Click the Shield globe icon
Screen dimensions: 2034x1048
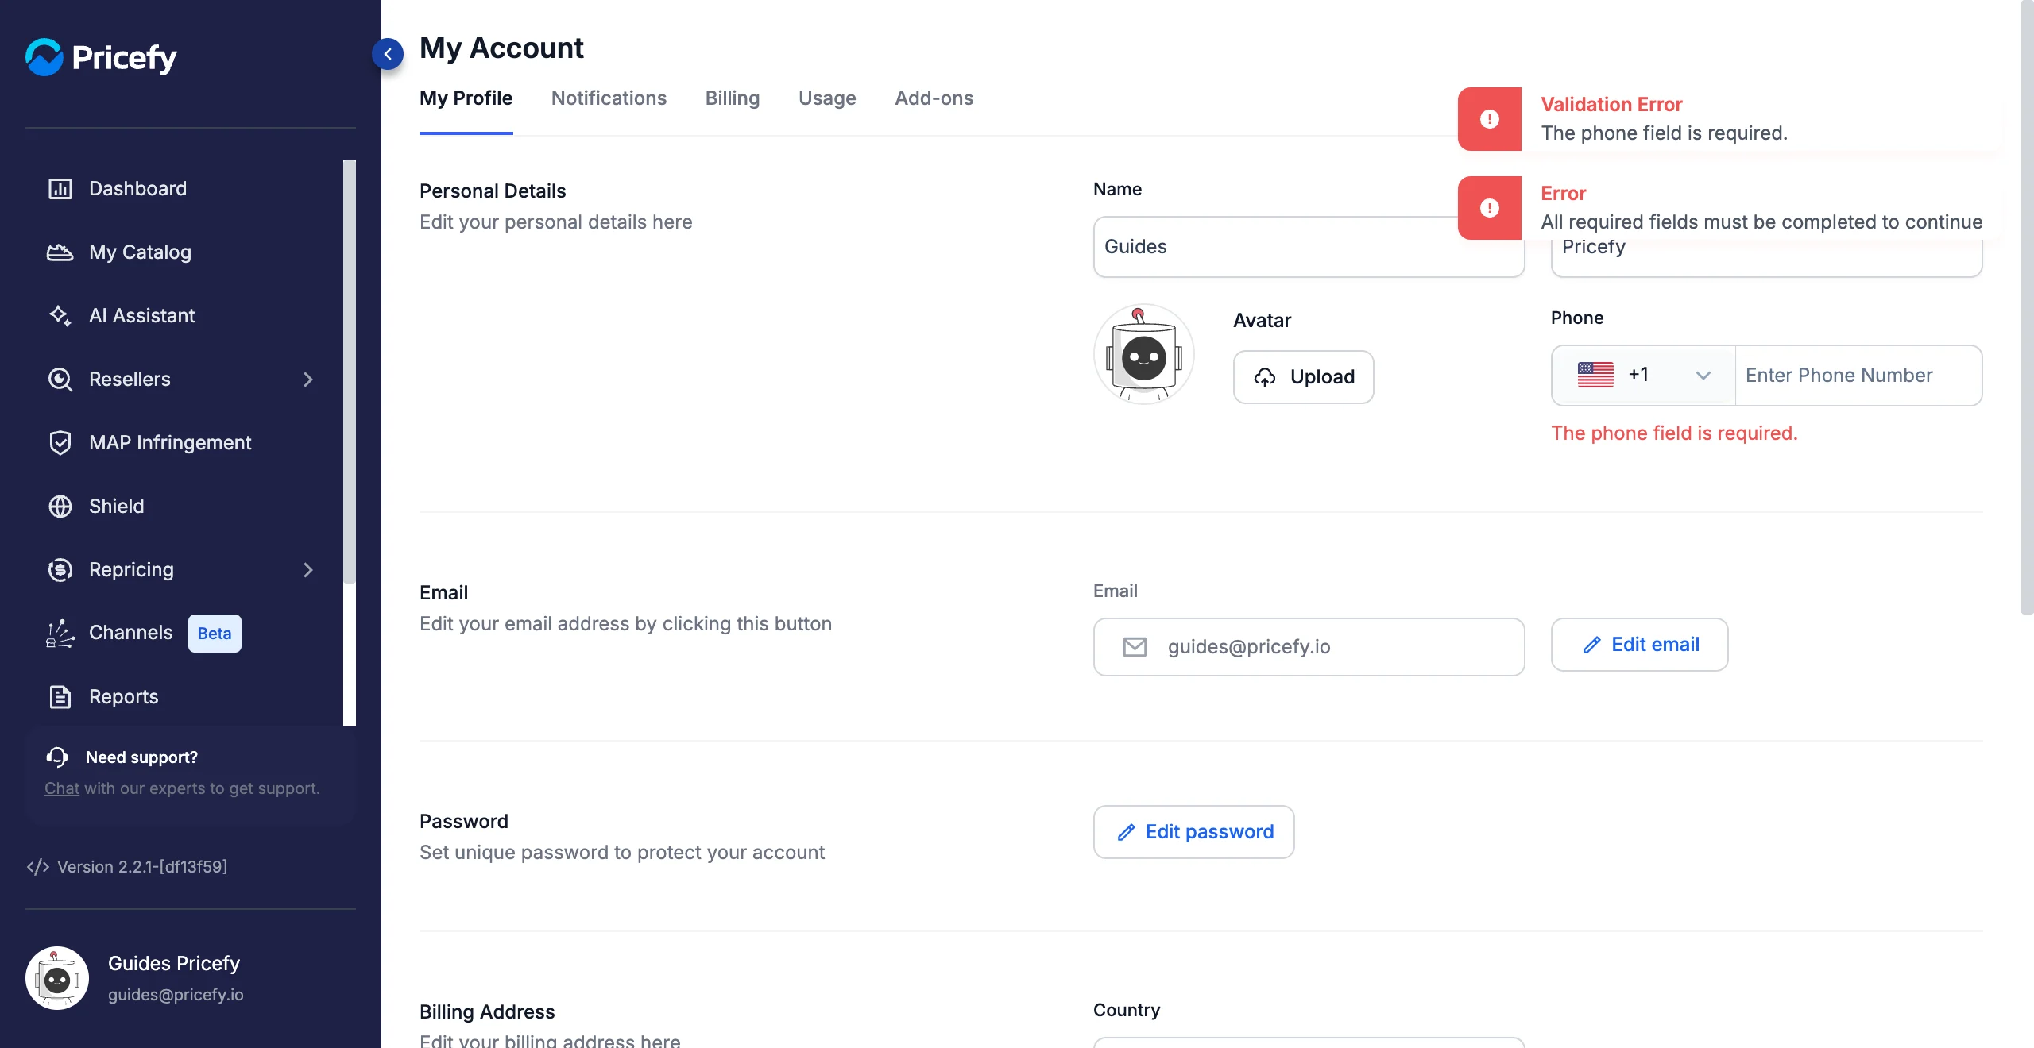click(60, 507)
